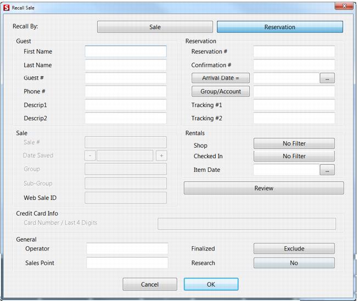Click the Recall Sale app icon in title bar
Image resolution: width=358 pixels, height=301 pixels.
[7, 8]
